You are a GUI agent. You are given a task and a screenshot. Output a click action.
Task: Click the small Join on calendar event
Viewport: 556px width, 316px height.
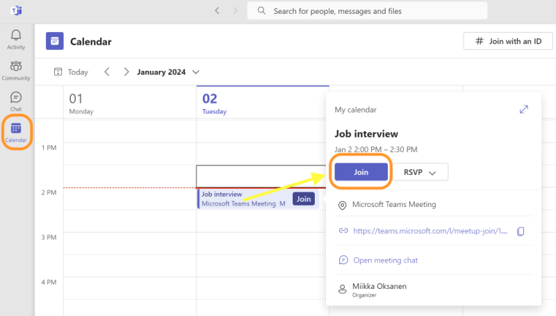pyautogui.click(x=303, y=199)
